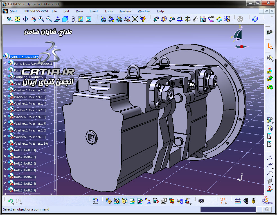Expand the Washer.1 (Washer.1.5) node
This screenshot has width=277, height=215.
pyautogui.click(x=5, y=110)
